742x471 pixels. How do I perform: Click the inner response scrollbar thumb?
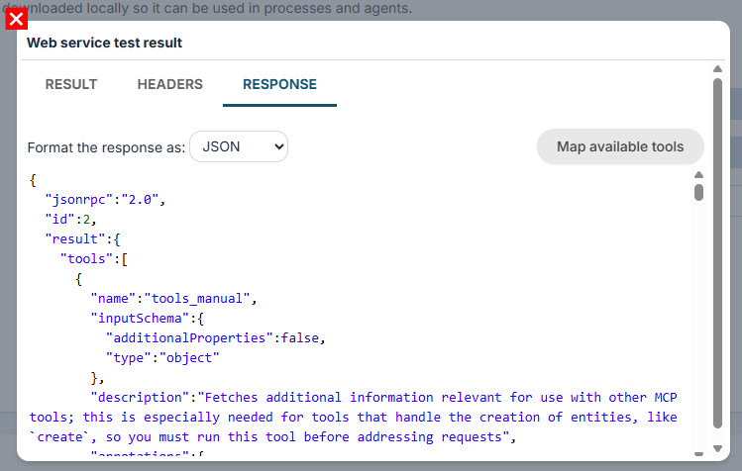click(698, 193)
